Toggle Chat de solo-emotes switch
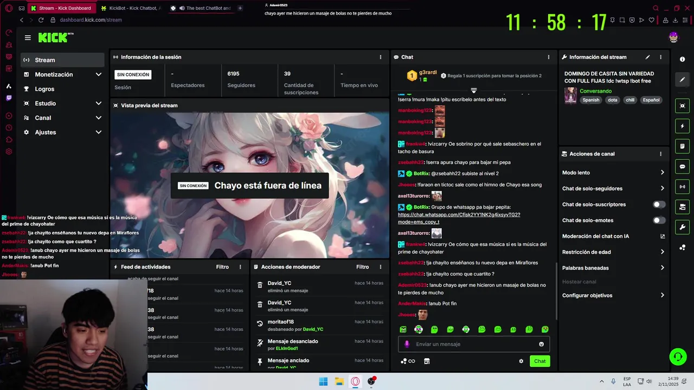The width and height of the screenshot is (694, 390). click(x=659, y=220)
